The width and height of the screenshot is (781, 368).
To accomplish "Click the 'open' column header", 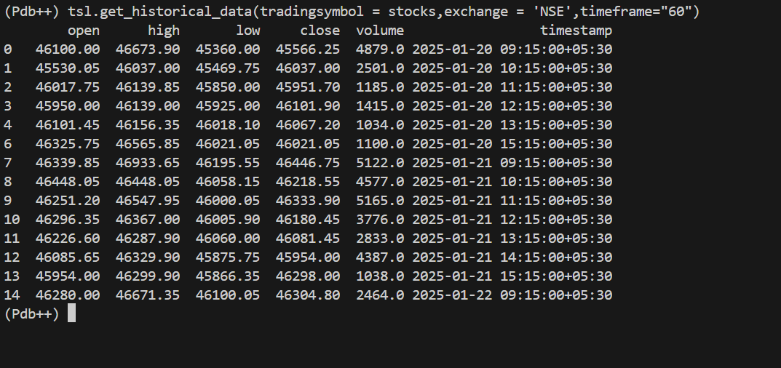I will coord(84,31).
